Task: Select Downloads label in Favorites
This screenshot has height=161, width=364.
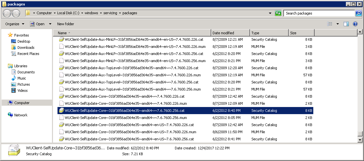Action: click(x=26, y=48)
